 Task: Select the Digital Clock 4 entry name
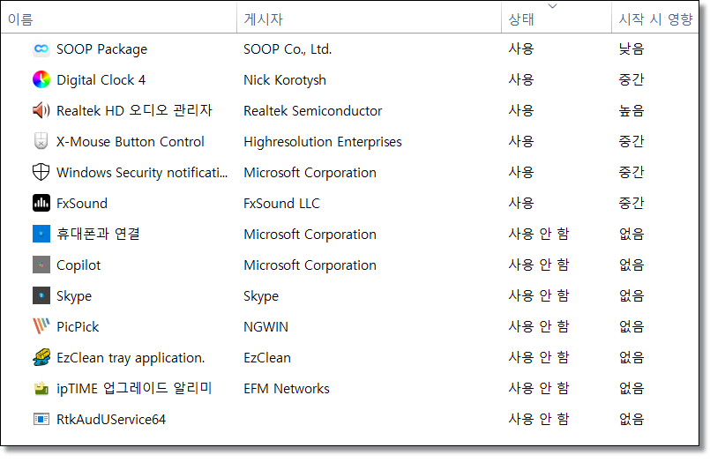101,79
